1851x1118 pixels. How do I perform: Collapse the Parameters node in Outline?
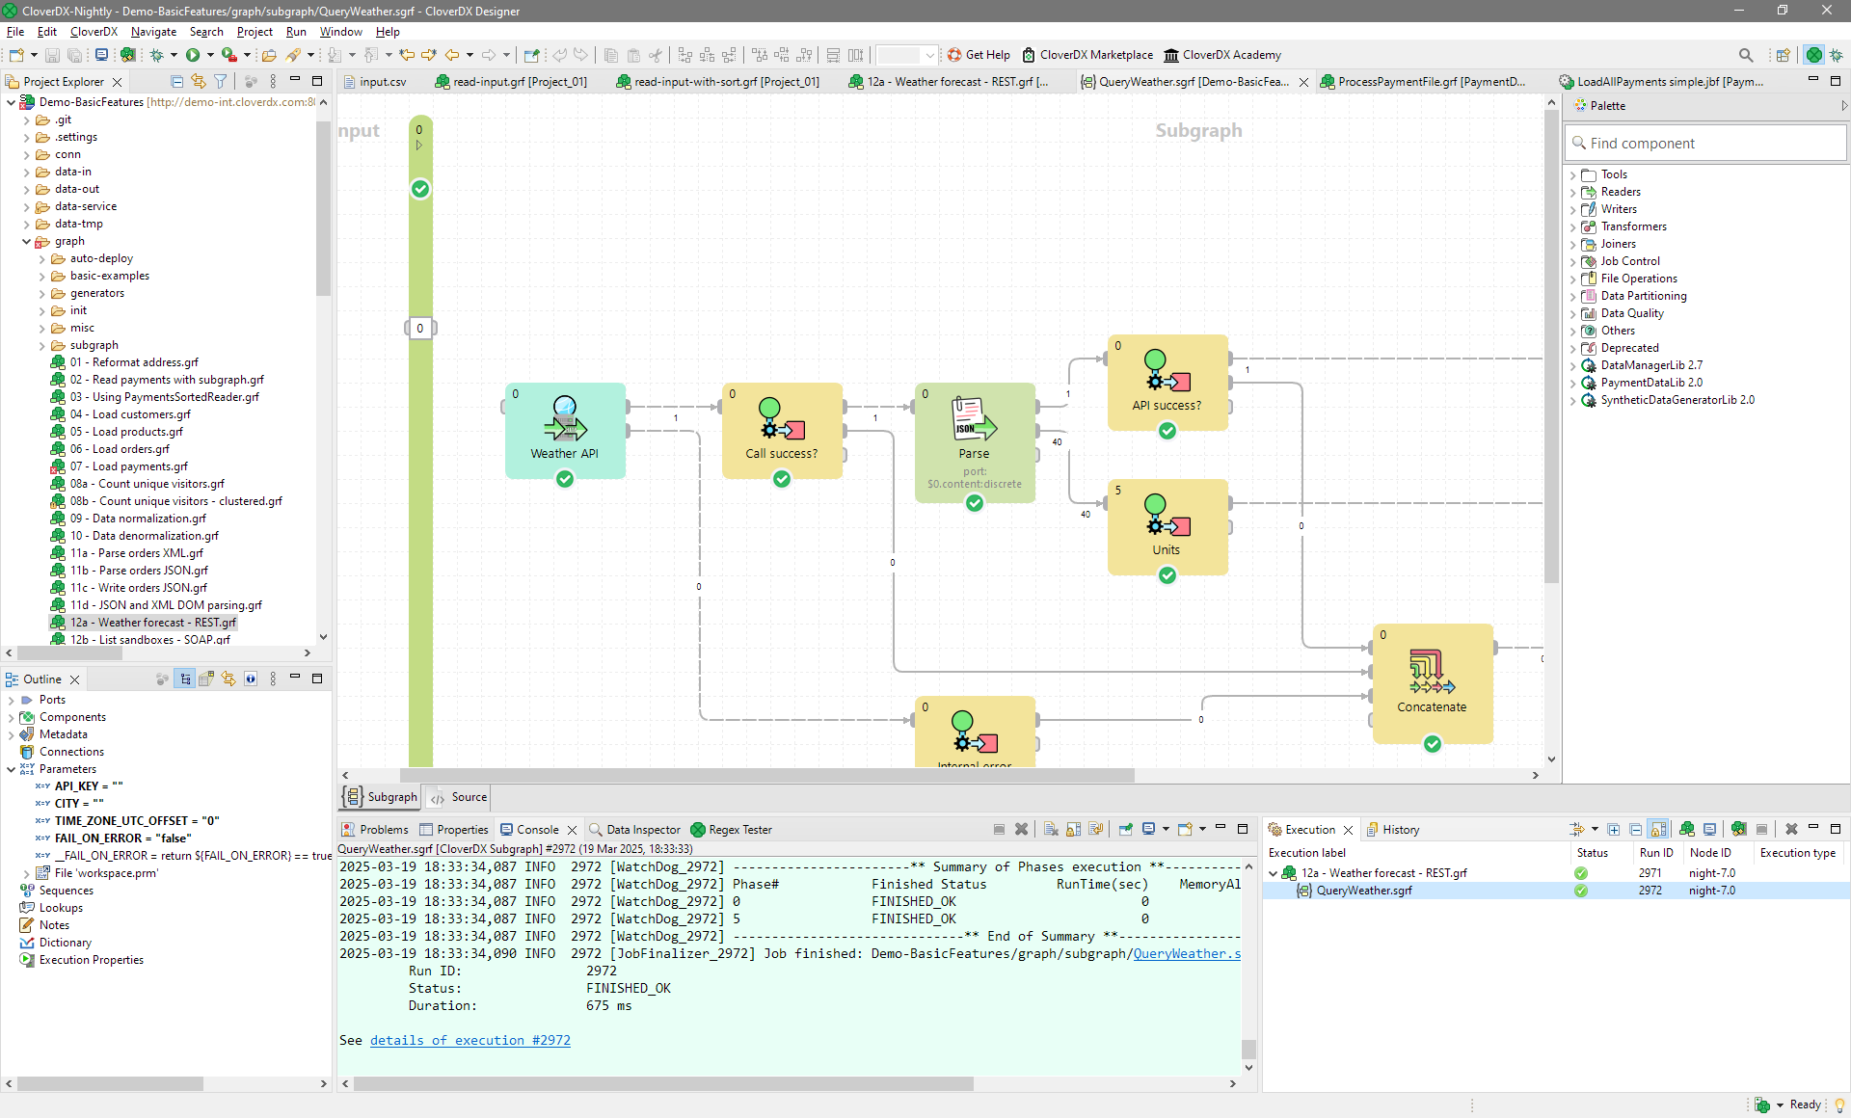(12, 769)
